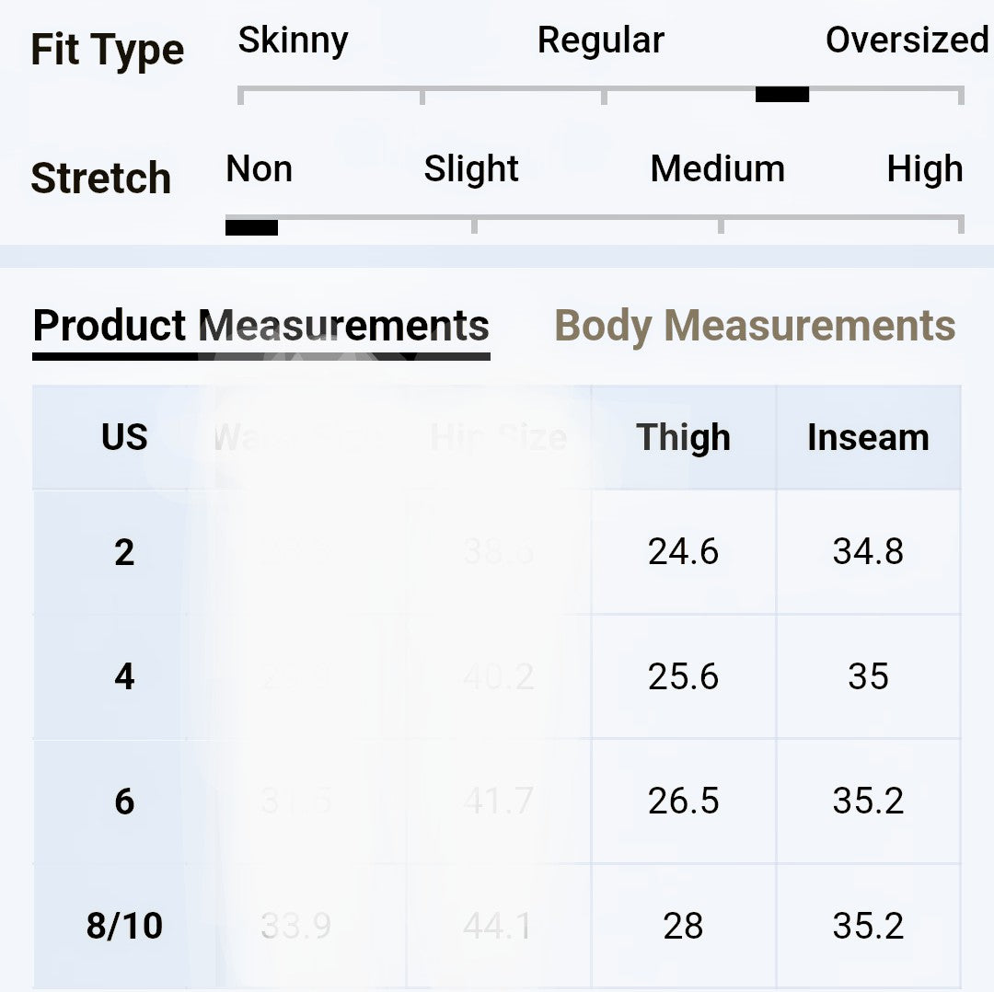Click the black Fit Type slider marker
994x992 pixels.
(x=781, y=95)
